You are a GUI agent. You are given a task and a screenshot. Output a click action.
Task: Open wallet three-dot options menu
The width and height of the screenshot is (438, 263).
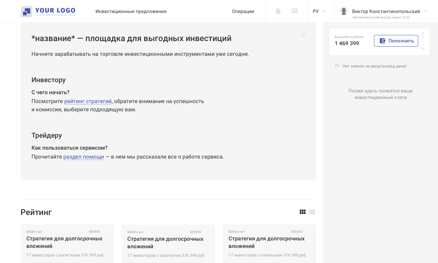423,35
